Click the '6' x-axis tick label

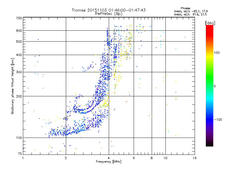[x=134, y=158]
